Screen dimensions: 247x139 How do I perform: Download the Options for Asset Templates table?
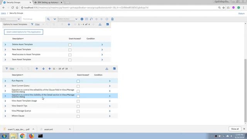coord(100,24)
